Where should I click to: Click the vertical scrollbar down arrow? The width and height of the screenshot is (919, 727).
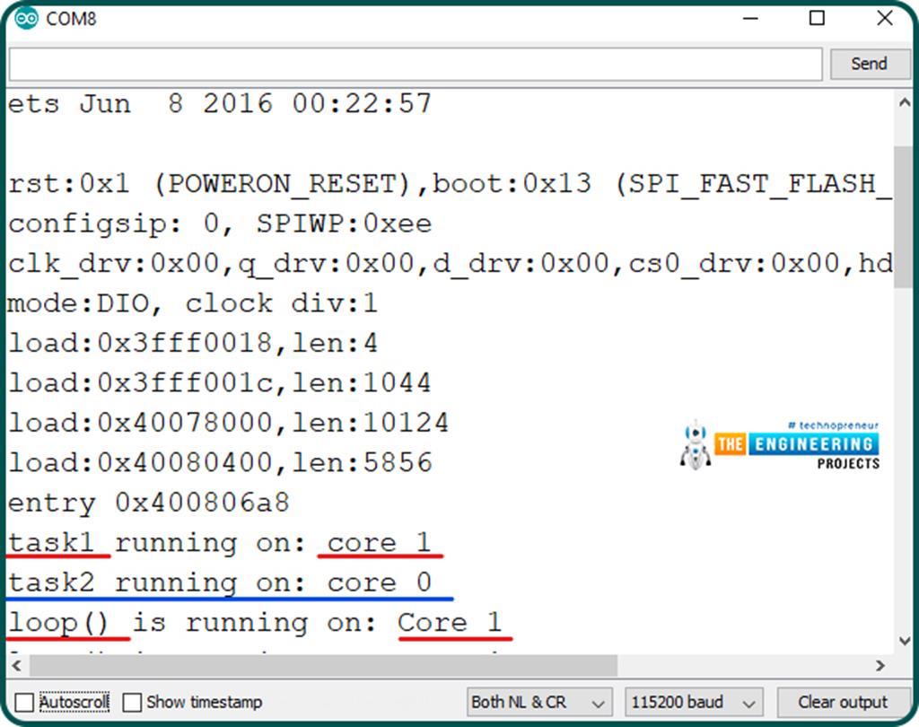coord(905,641)
